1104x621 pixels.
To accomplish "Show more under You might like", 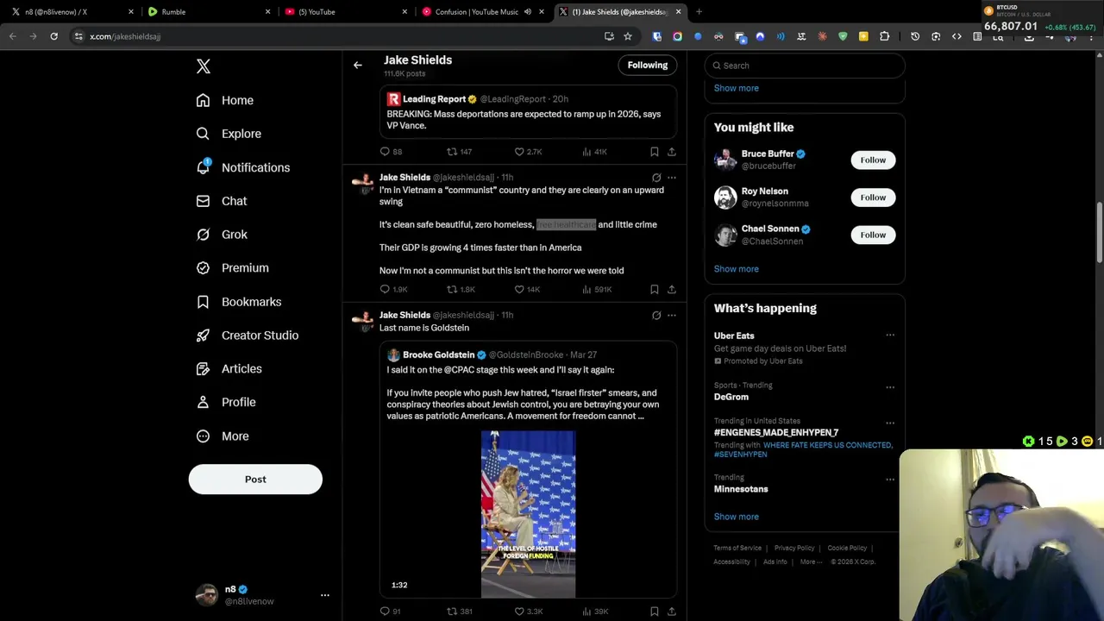I will coord(737,269).
